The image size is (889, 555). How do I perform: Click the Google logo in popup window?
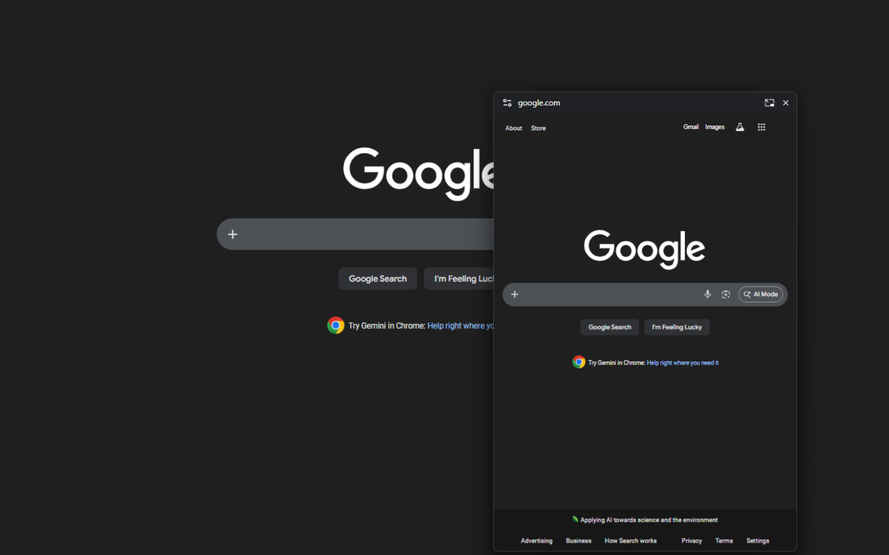tap(645, 250)
